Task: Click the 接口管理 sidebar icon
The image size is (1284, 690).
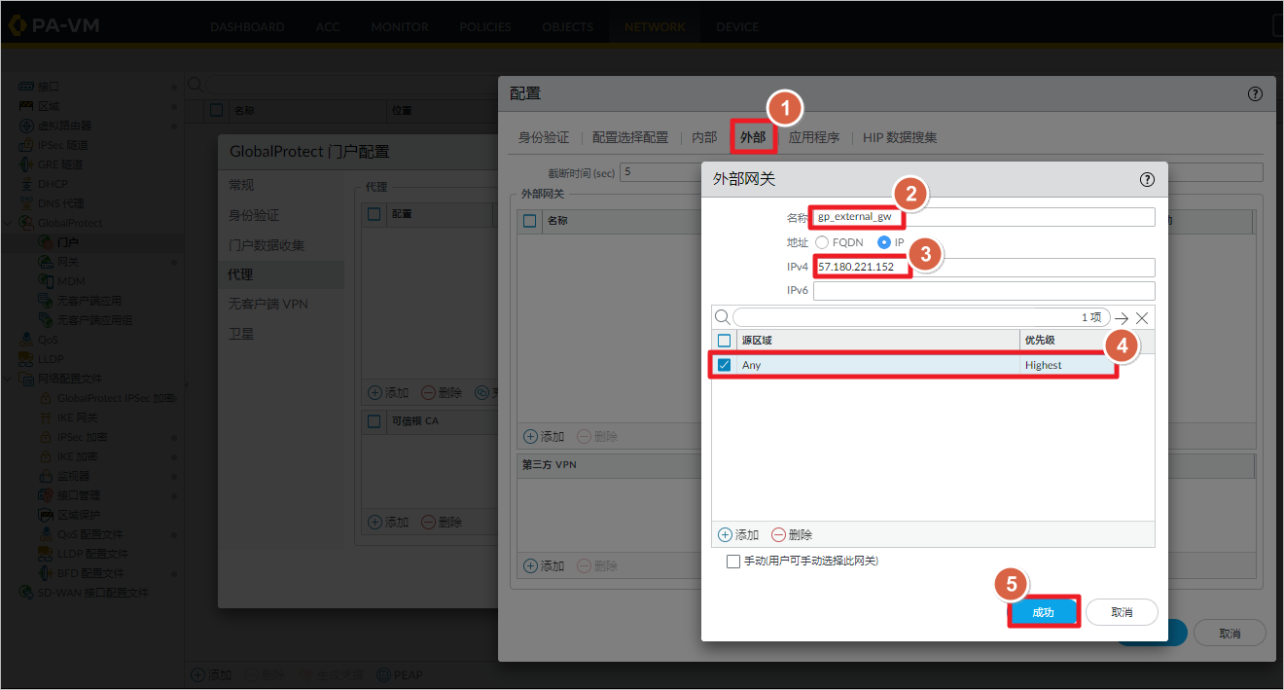Action: click(x=46, y=495)
